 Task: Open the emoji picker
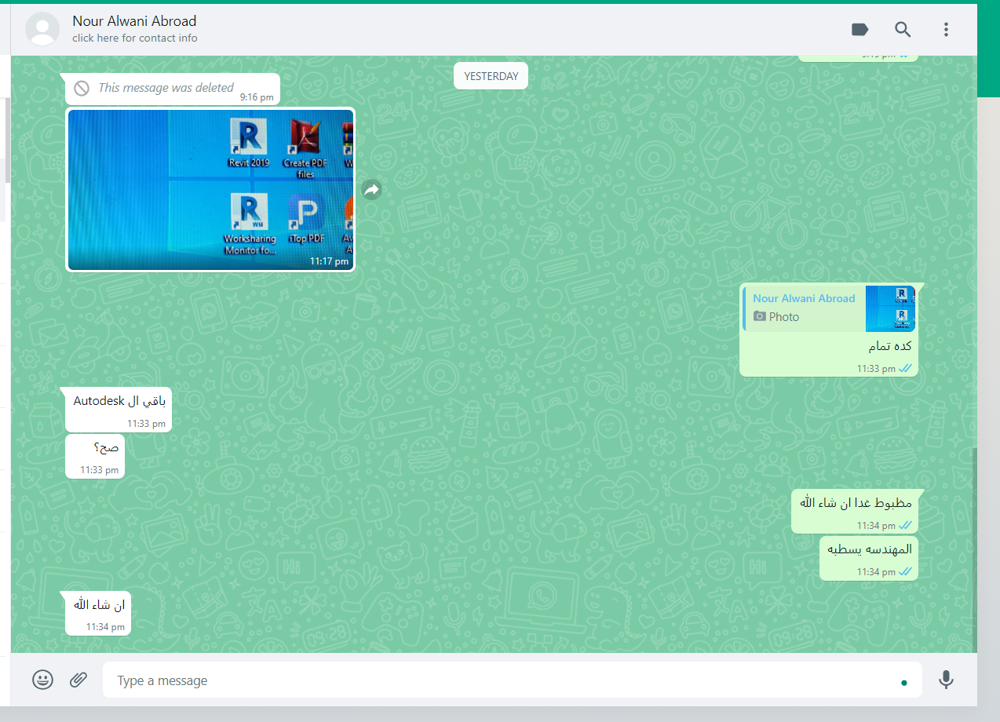pos(43,680)
